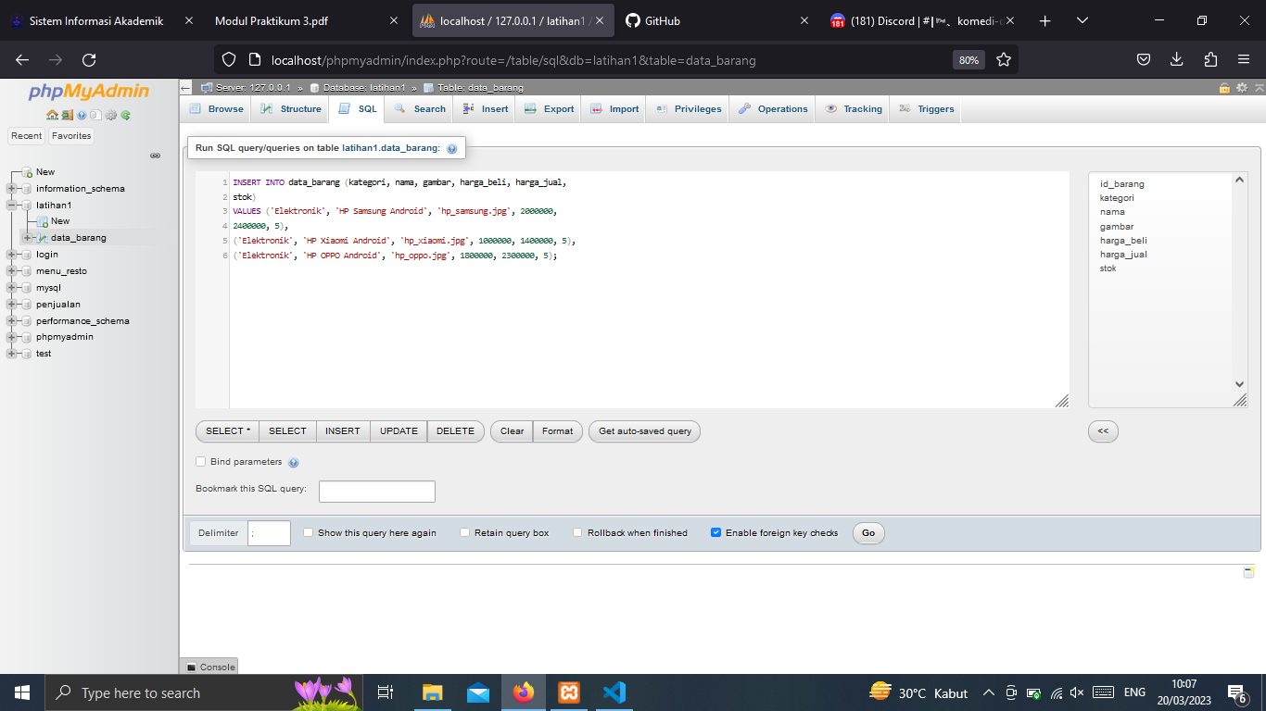Click the lock icon near top right
Screen dimensions: 1266x711
click(x=1224, y=88)
